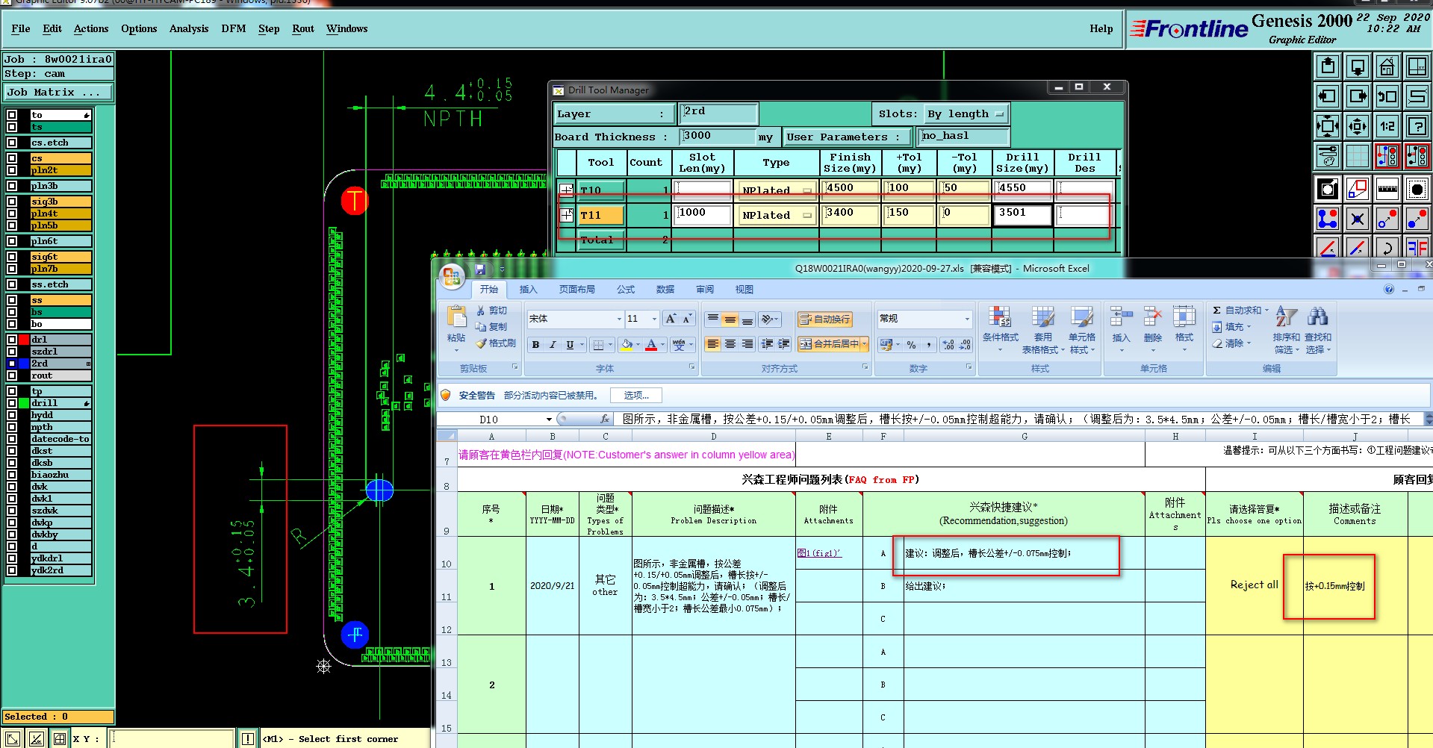Screen dimensions: 1433x748
Task: Open the Analysis menu
Action: 189,28
